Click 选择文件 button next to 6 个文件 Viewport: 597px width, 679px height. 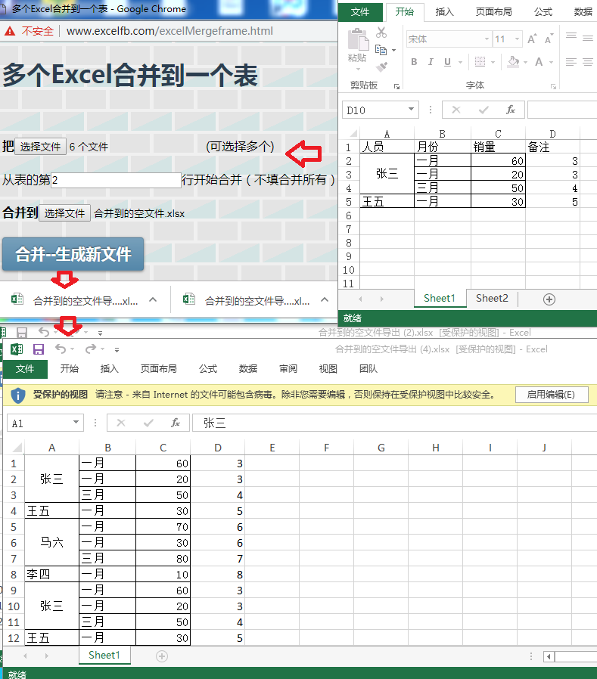point(40,147)
